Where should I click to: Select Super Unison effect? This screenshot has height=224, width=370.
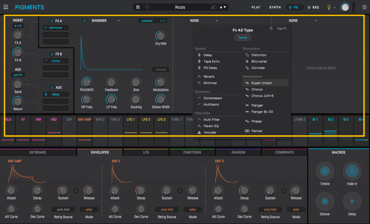point(266,83)
